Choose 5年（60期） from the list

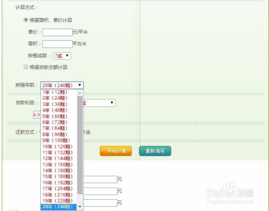tap(59, 116)
